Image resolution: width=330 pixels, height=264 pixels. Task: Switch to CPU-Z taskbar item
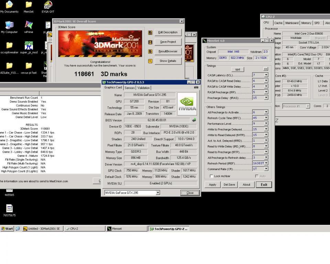click(85, 229)
